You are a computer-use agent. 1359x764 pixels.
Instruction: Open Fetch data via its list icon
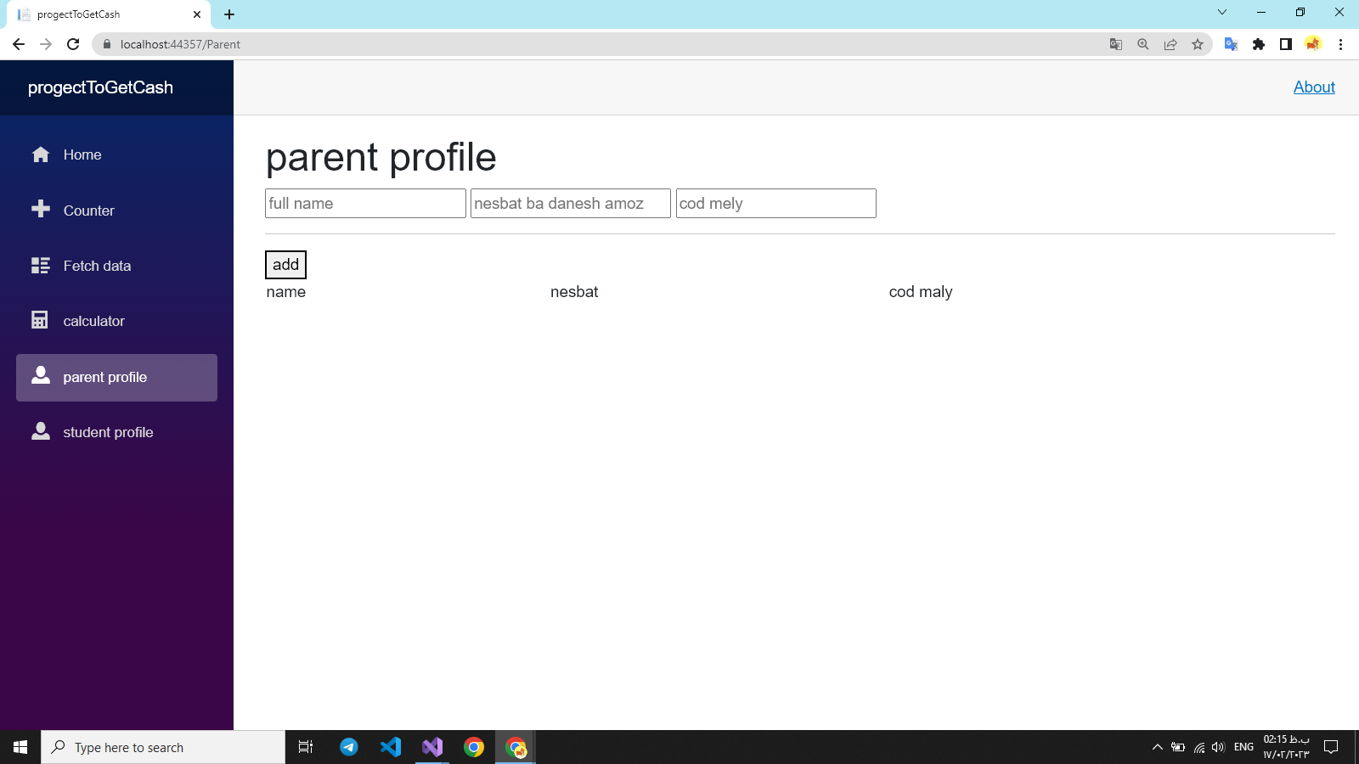tap(40, 266)
